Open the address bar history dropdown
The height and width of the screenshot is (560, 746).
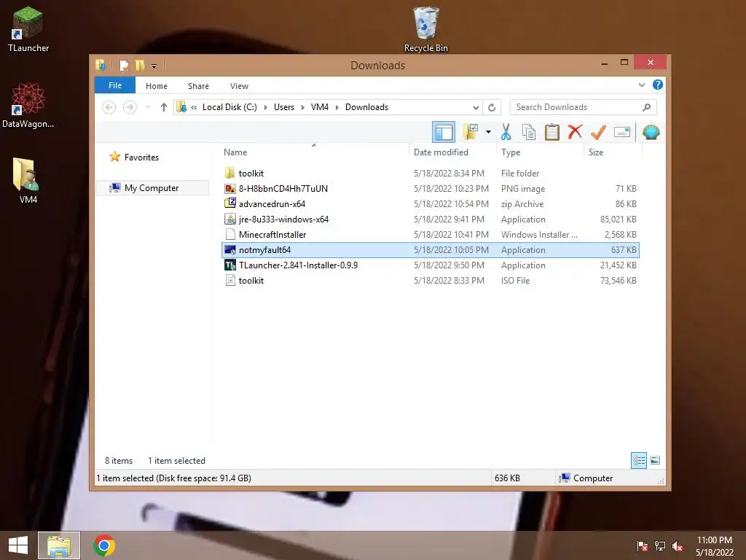(475, 107)
